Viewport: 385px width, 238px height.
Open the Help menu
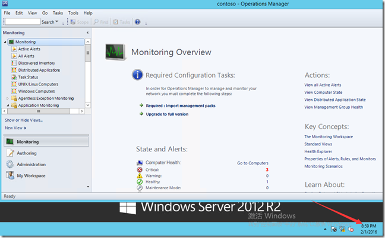click(88, 13)
